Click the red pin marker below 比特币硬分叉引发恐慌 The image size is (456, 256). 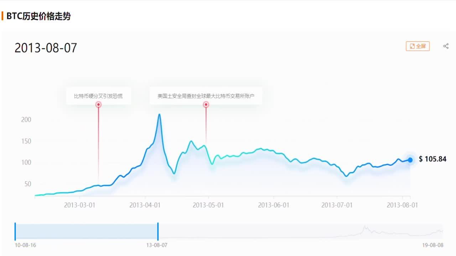click(98, 104)
